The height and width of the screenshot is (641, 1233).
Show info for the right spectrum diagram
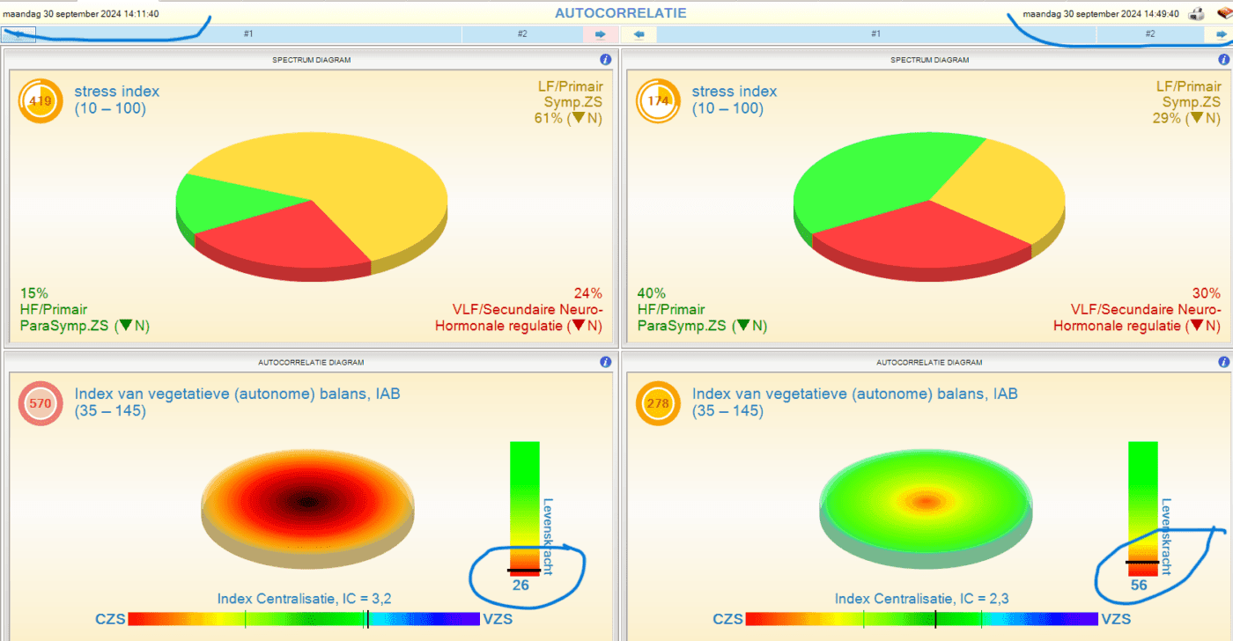(x=1223, y=60)
